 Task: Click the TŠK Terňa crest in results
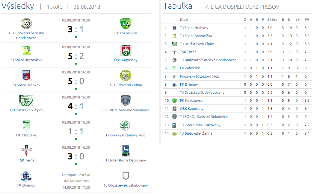[26, 151]
